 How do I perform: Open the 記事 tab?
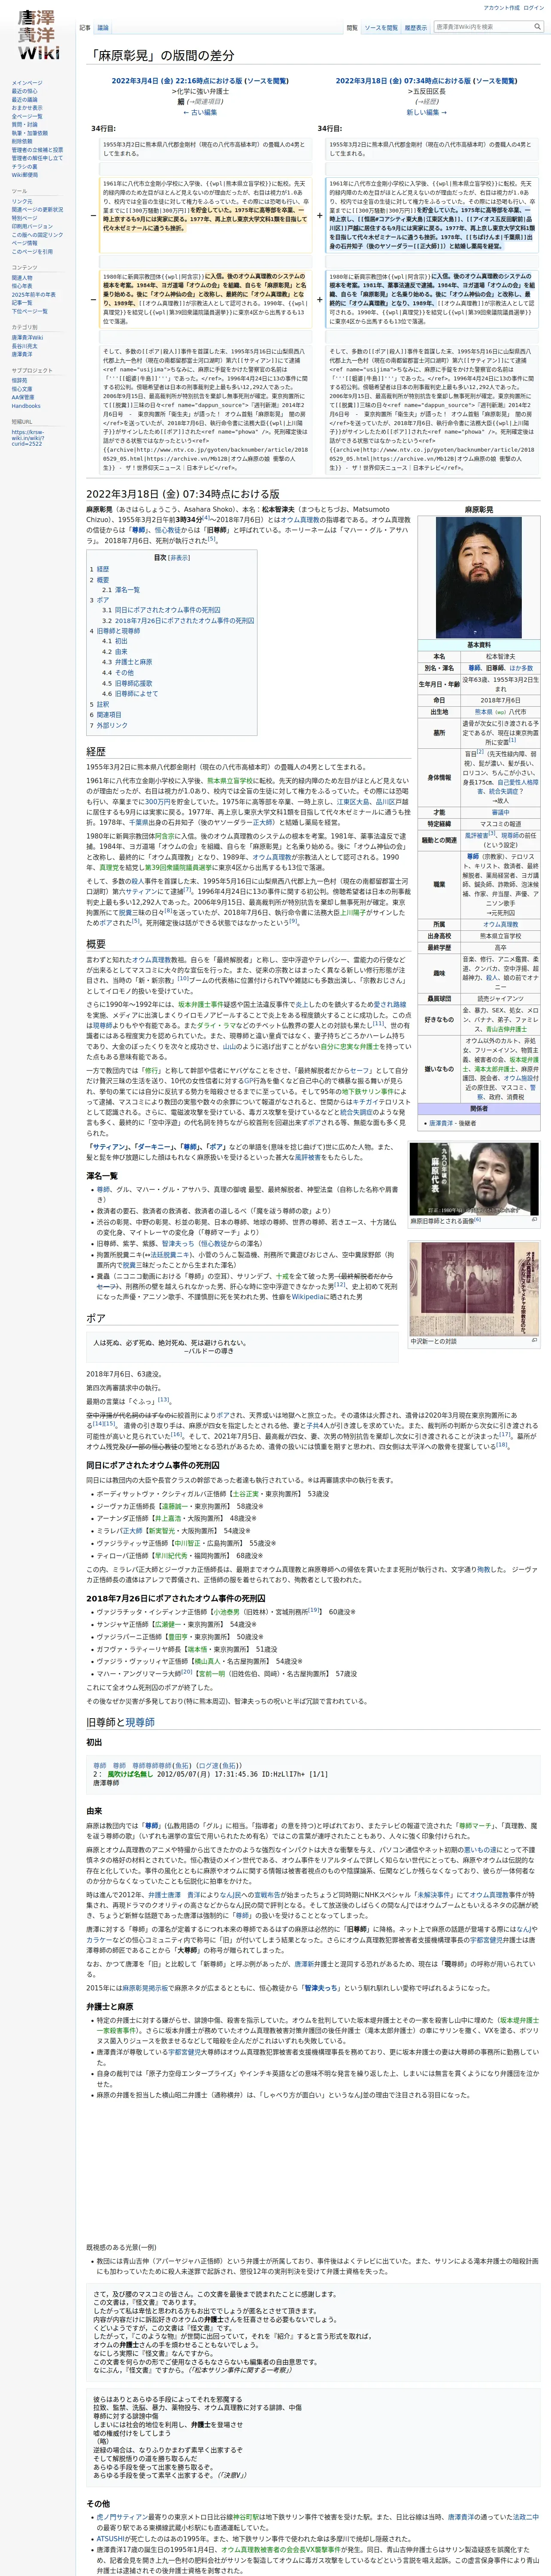click(85, 28)
